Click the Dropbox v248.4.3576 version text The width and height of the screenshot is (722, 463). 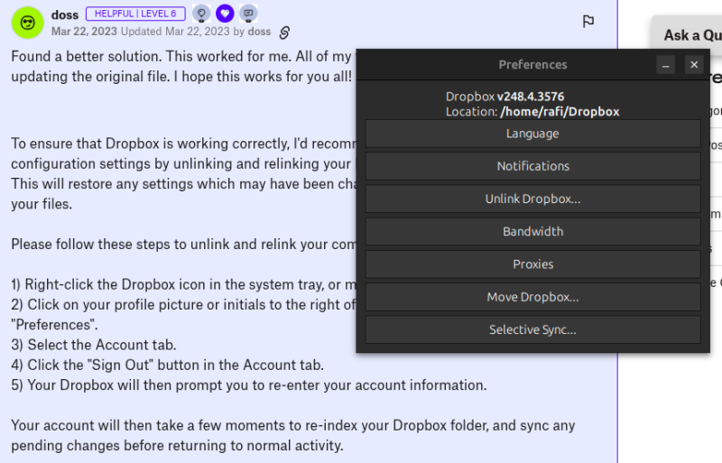[504, 97]
